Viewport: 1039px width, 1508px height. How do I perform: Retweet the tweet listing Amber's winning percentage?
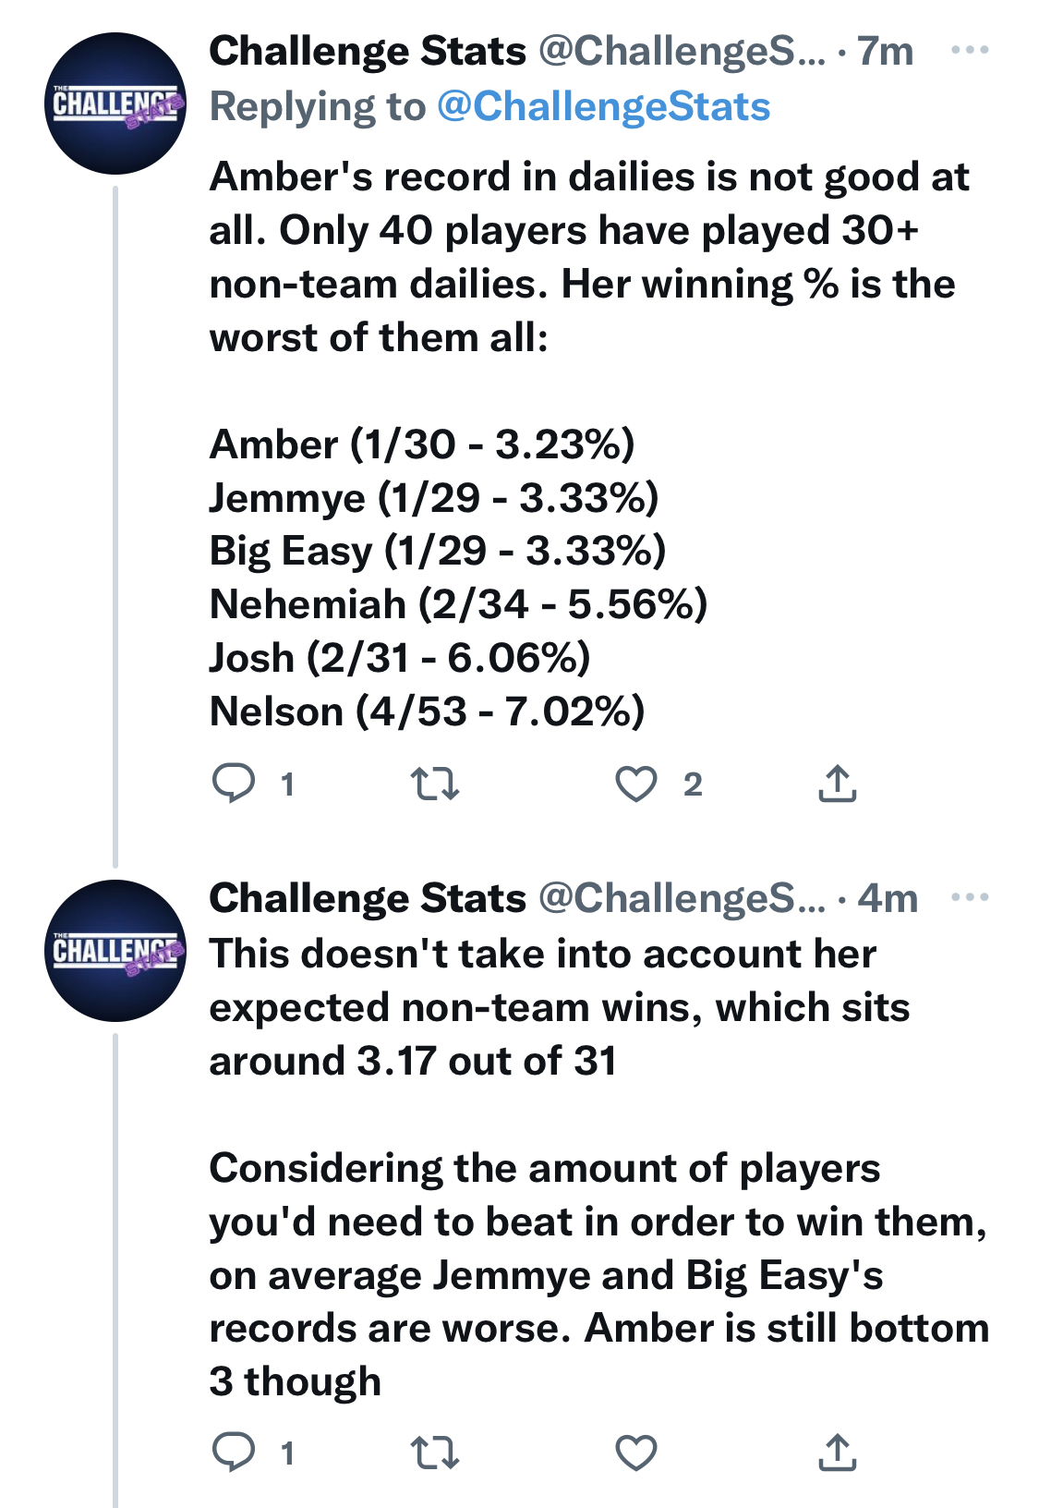pos(434,784)
